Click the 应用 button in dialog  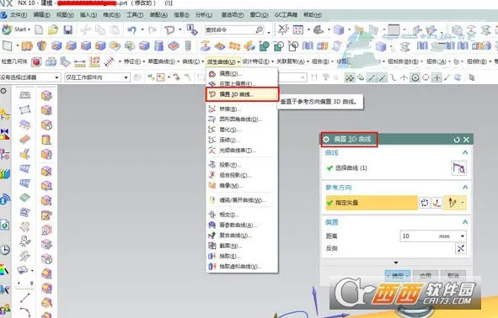tap(426, 275)
